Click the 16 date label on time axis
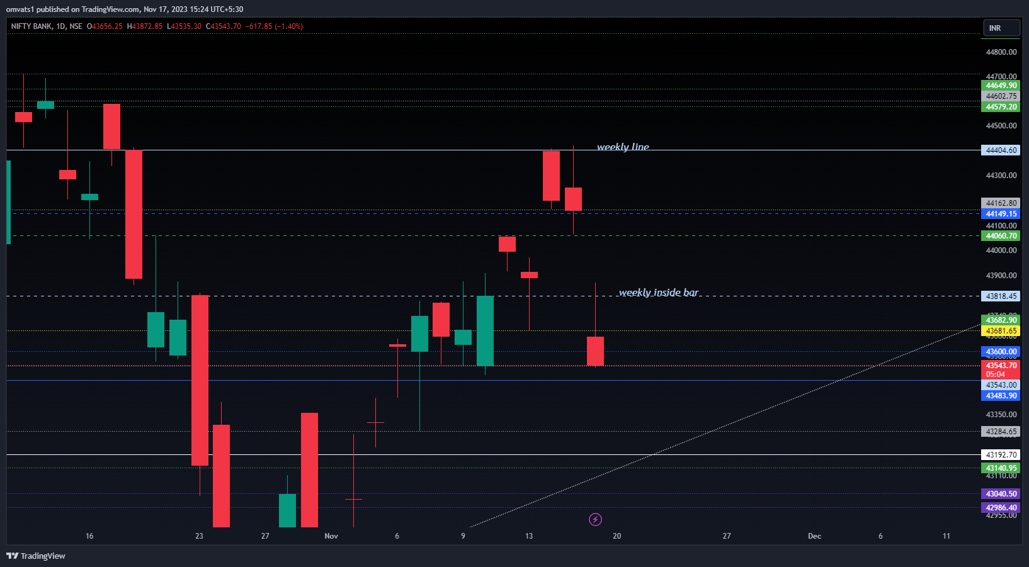 [x=89, y=536]
